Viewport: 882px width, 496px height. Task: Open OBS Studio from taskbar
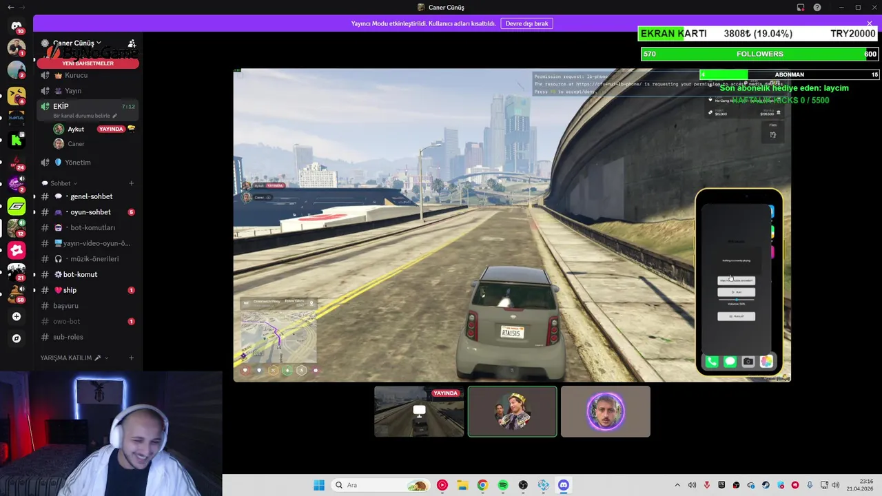[x=523, y=485]
